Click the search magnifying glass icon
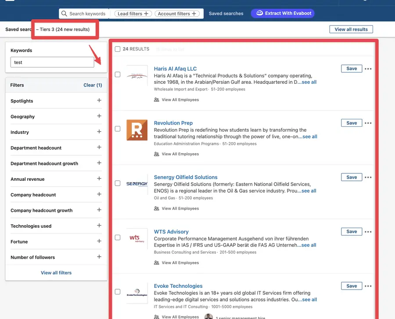 (x=64, y=13)
